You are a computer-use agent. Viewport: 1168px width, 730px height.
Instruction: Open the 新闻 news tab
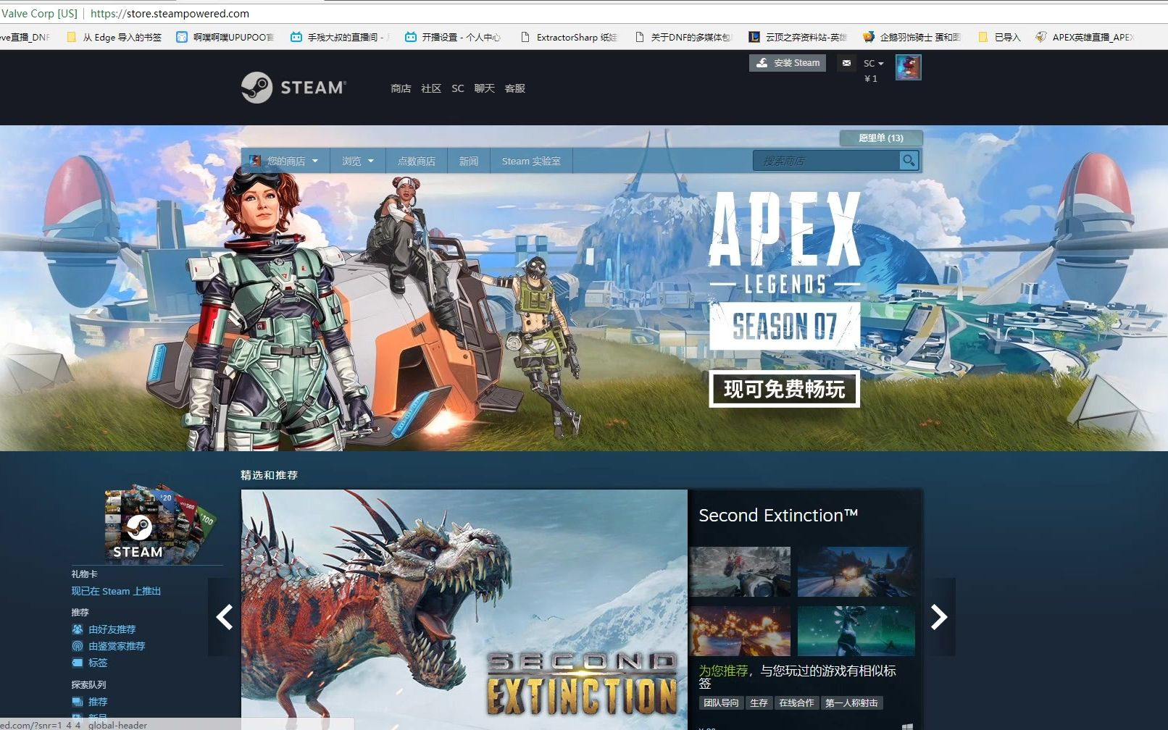469,161
